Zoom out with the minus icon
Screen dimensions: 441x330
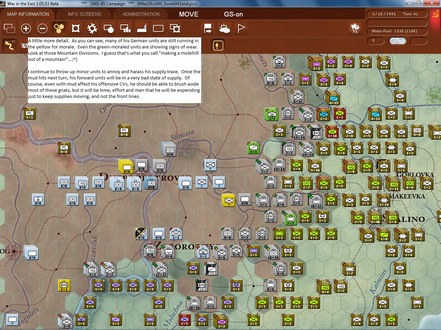pos(42,28)
